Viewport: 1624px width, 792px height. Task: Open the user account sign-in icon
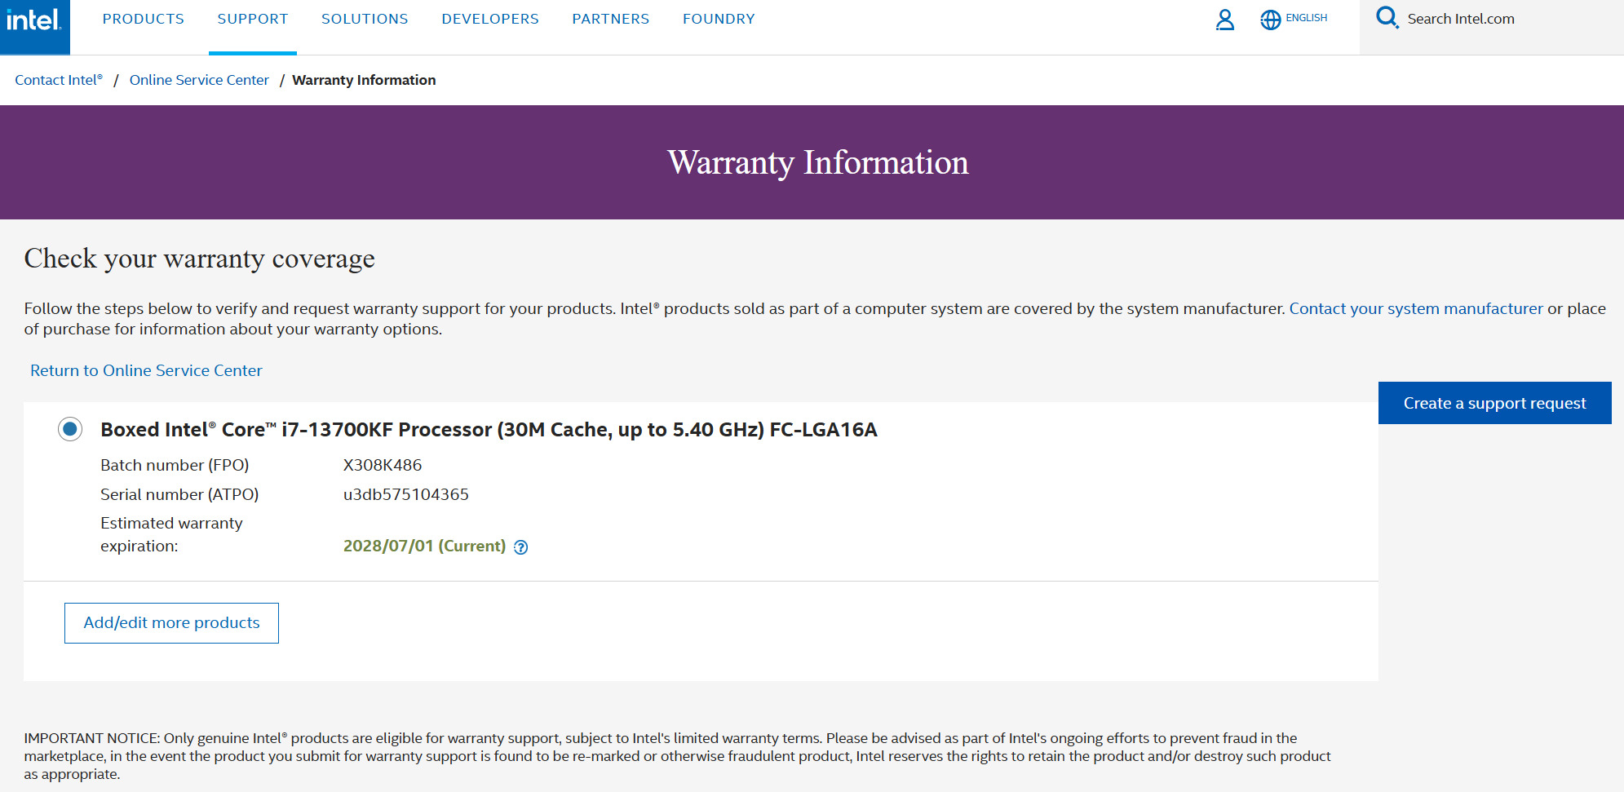(1224, 20)
